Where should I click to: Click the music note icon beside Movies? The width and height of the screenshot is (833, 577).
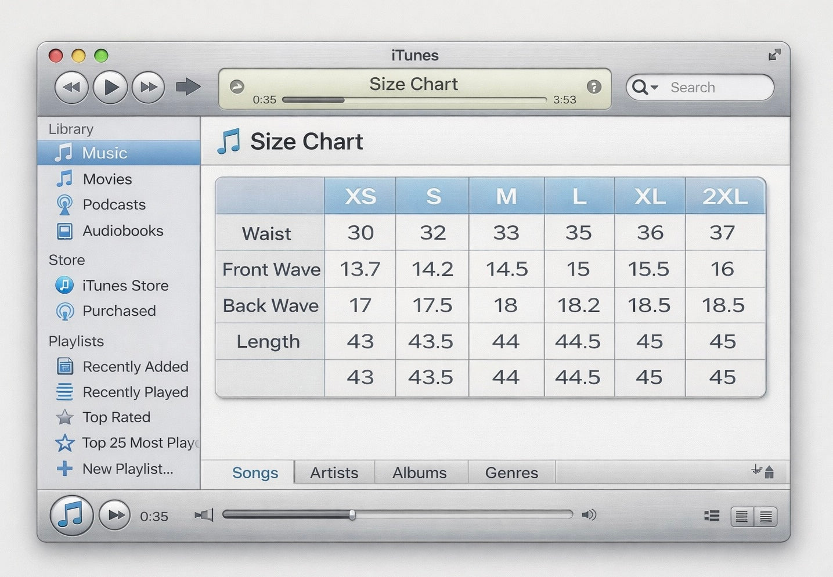64,179
